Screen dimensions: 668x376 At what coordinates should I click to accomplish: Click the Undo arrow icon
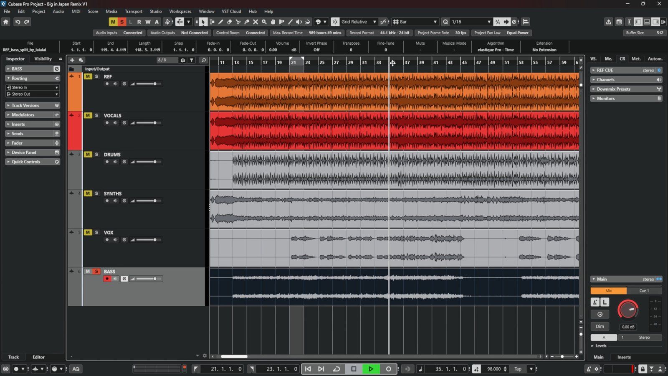[x=18, y=22]
